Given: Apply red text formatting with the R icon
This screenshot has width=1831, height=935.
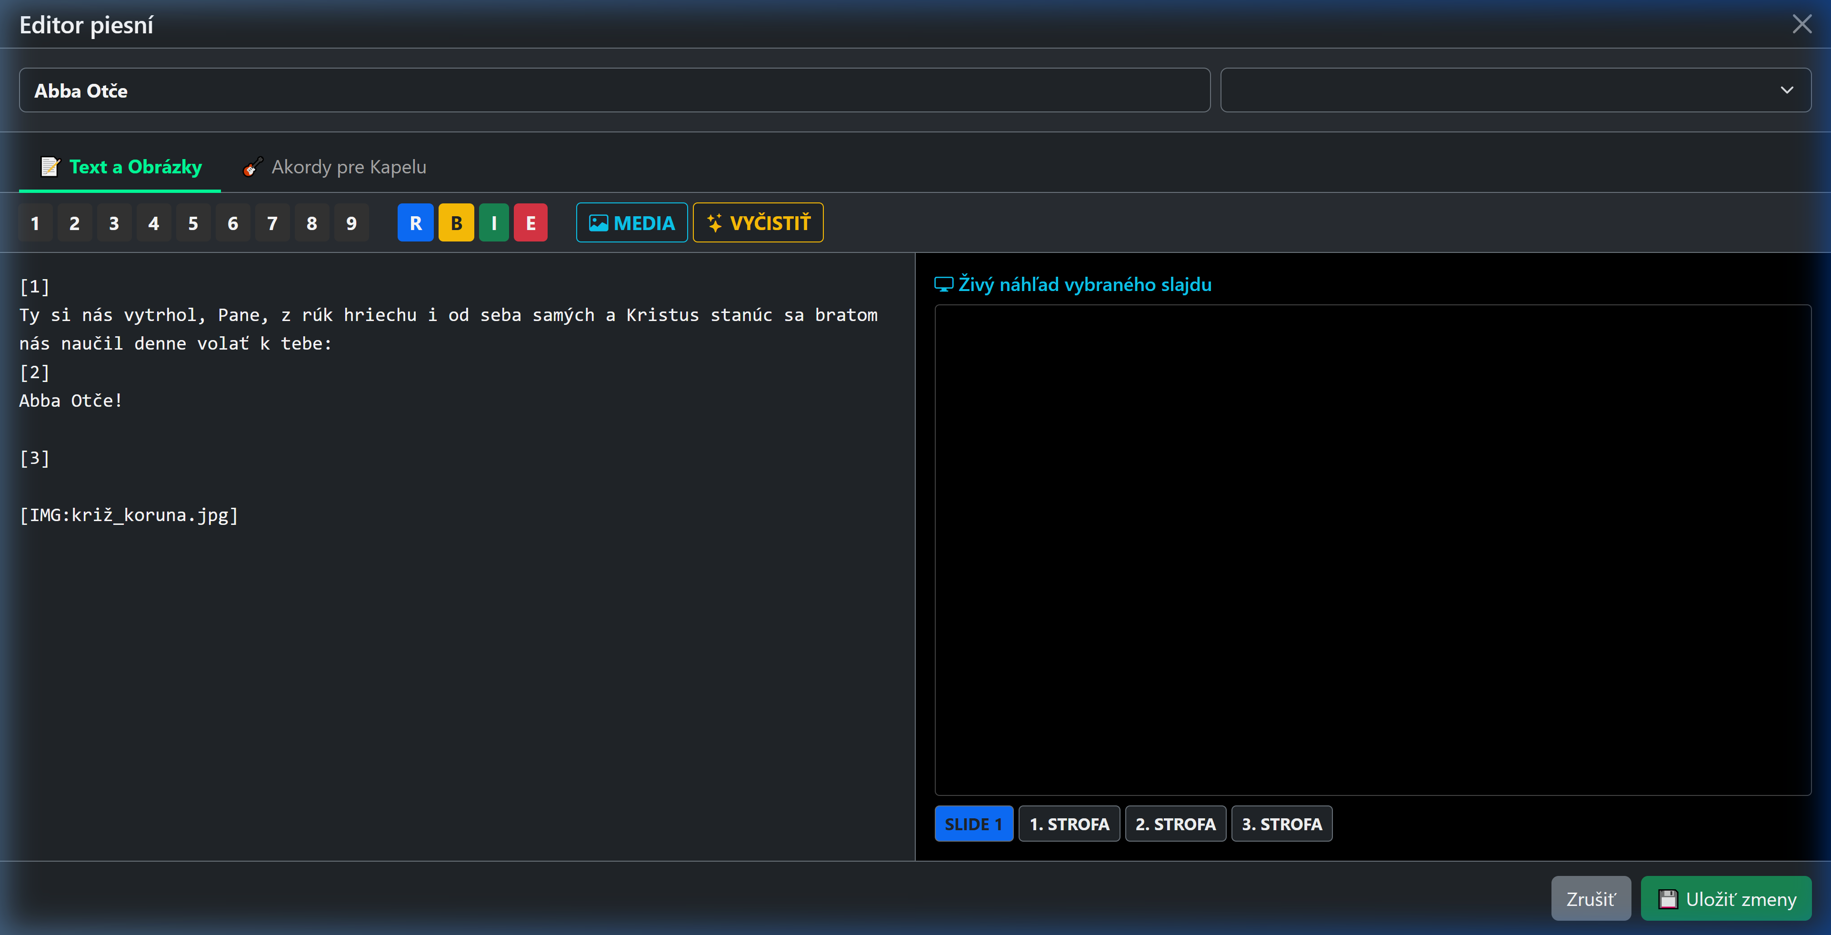Looking at the screenshot, I should click(416, 222).
